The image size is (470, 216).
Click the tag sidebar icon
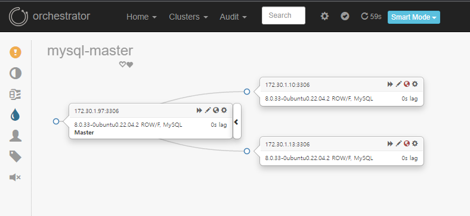[16, 156]
